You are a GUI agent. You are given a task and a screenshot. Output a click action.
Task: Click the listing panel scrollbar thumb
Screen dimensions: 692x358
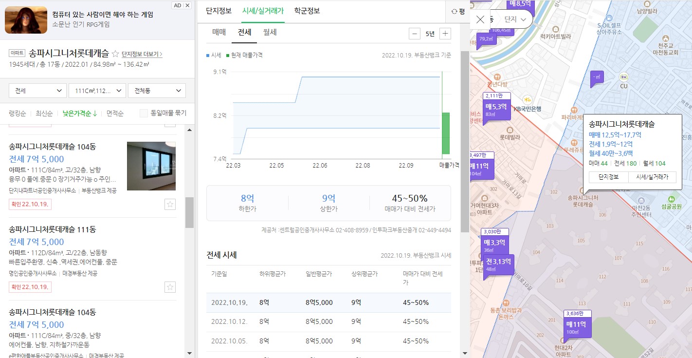(x=189, y=212)
